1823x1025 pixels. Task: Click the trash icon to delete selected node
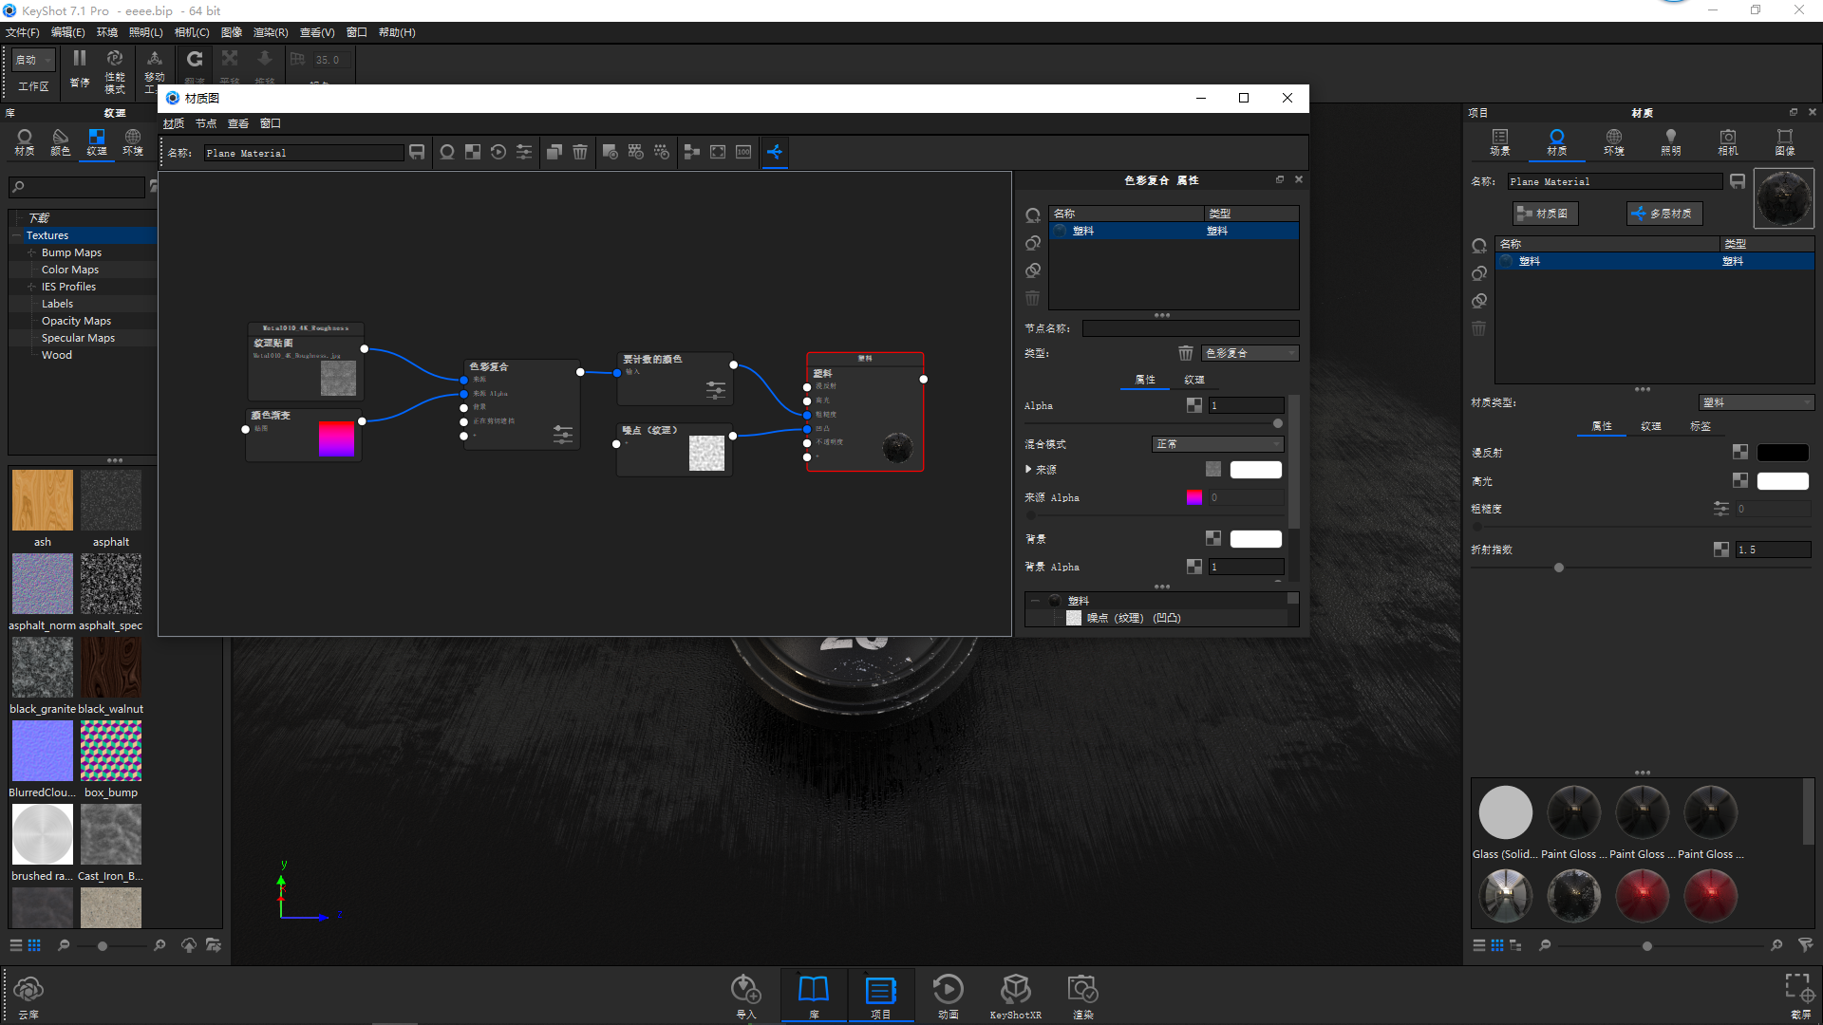pyautogui.click(x=580, y=152)
